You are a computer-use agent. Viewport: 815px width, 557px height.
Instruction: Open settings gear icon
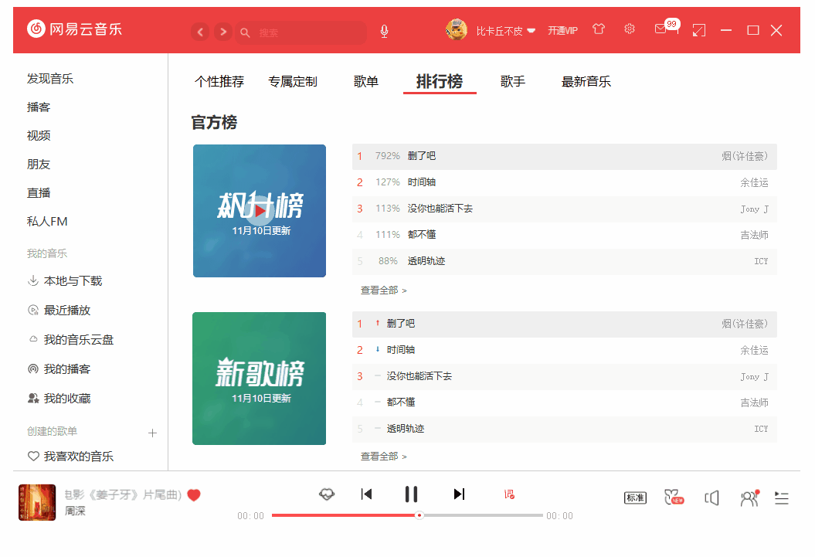[x=630, y=29]
